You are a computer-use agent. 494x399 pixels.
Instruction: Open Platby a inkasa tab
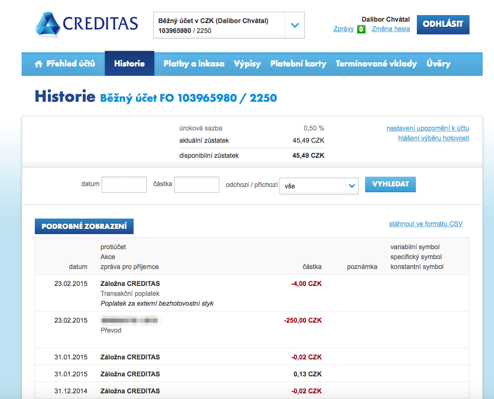[x=194, y=64]
